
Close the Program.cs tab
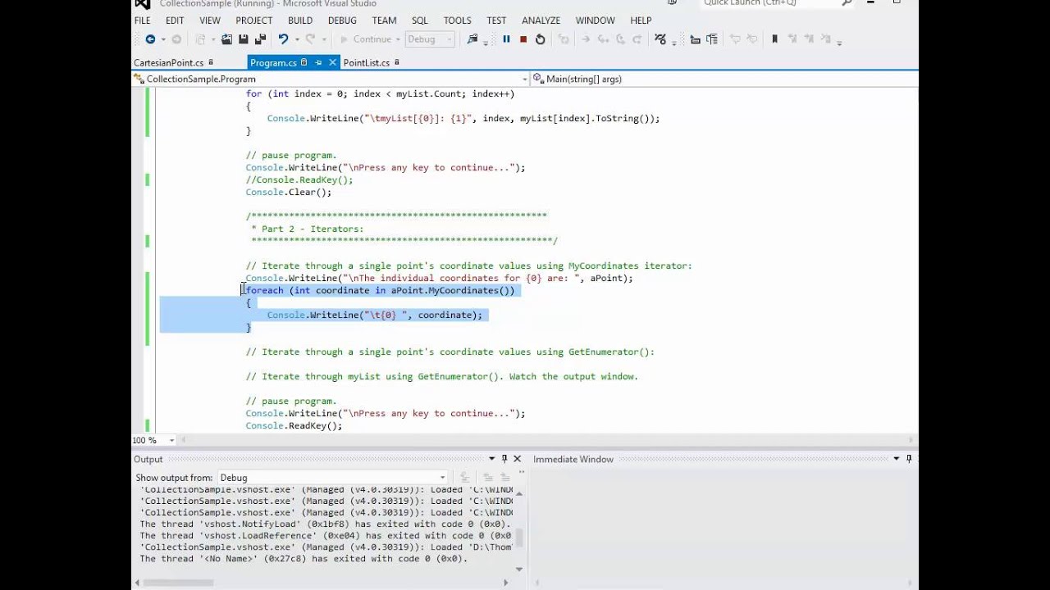pyautogui.click(x=333, y=62)
